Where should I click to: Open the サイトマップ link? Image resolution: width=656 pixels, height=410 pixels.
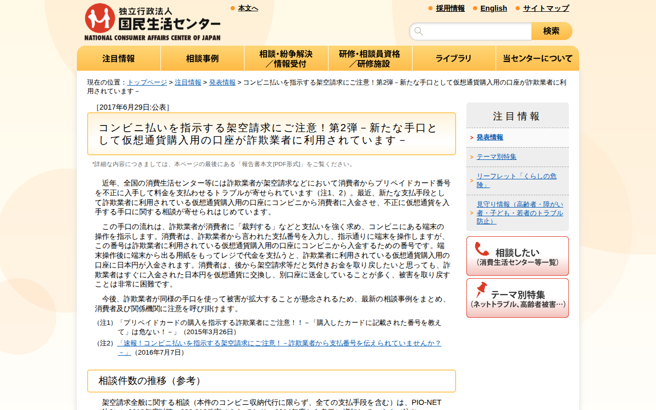point(545,8)
